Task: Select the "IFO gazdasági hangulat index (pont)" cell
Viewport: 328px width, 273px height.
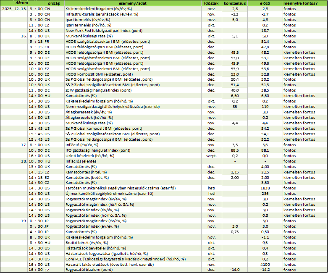Action: 133,150
